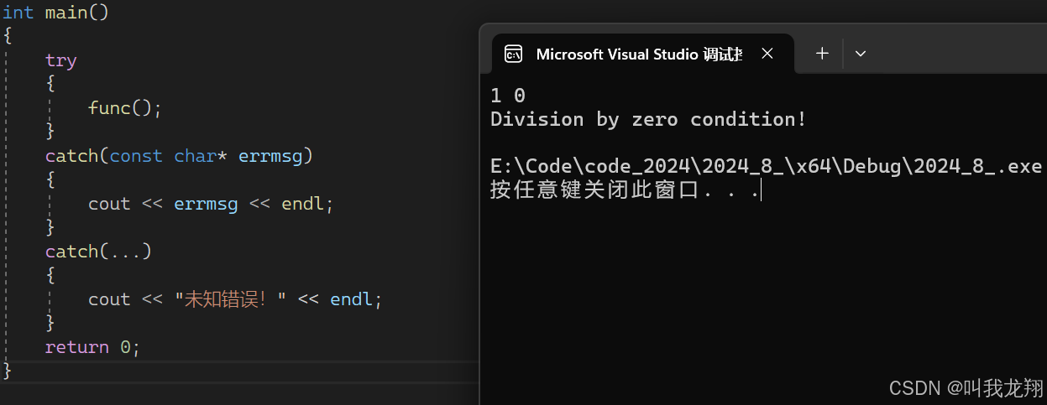Click the try keyword in the editor
Screen dimensions: 1047x405
(x=60, y=60)
